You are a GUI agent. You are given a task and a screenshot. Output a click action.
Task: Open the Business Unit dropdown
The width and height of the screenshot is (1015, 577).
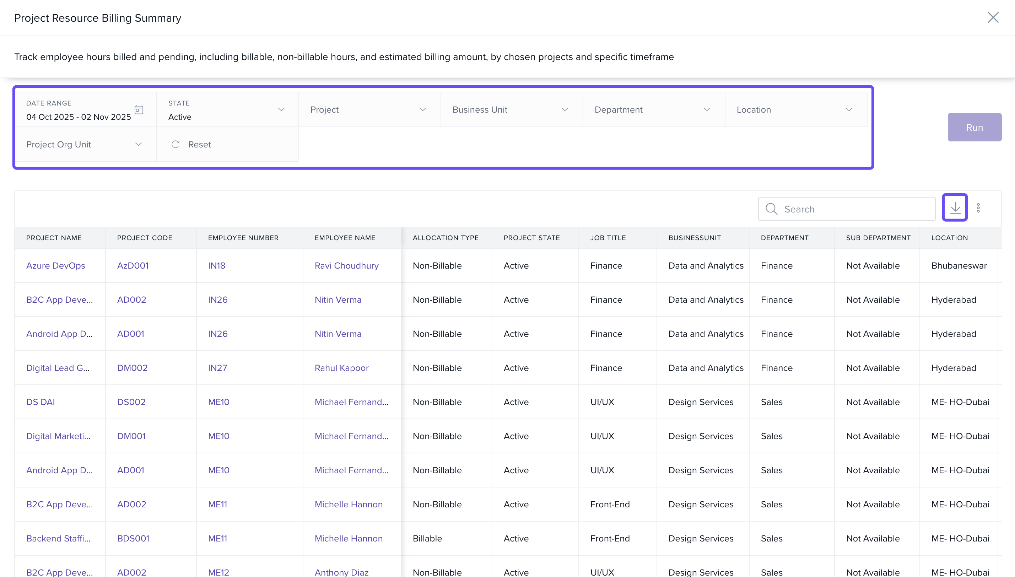click(x=565, y=110)
